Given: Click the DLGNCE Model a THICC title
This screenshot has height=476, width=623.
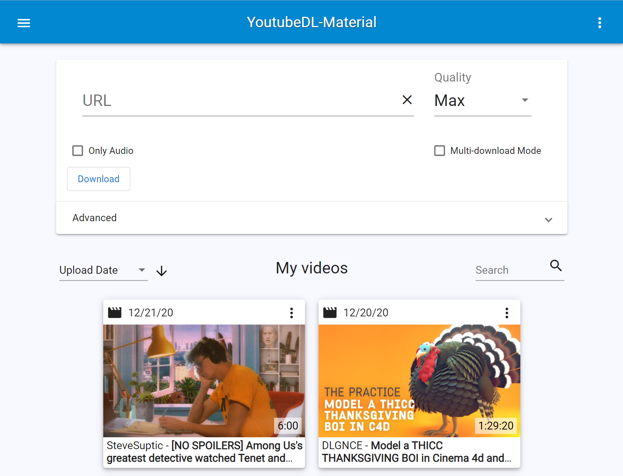Looking at the screenshot, I should click(x=417, y=452).
